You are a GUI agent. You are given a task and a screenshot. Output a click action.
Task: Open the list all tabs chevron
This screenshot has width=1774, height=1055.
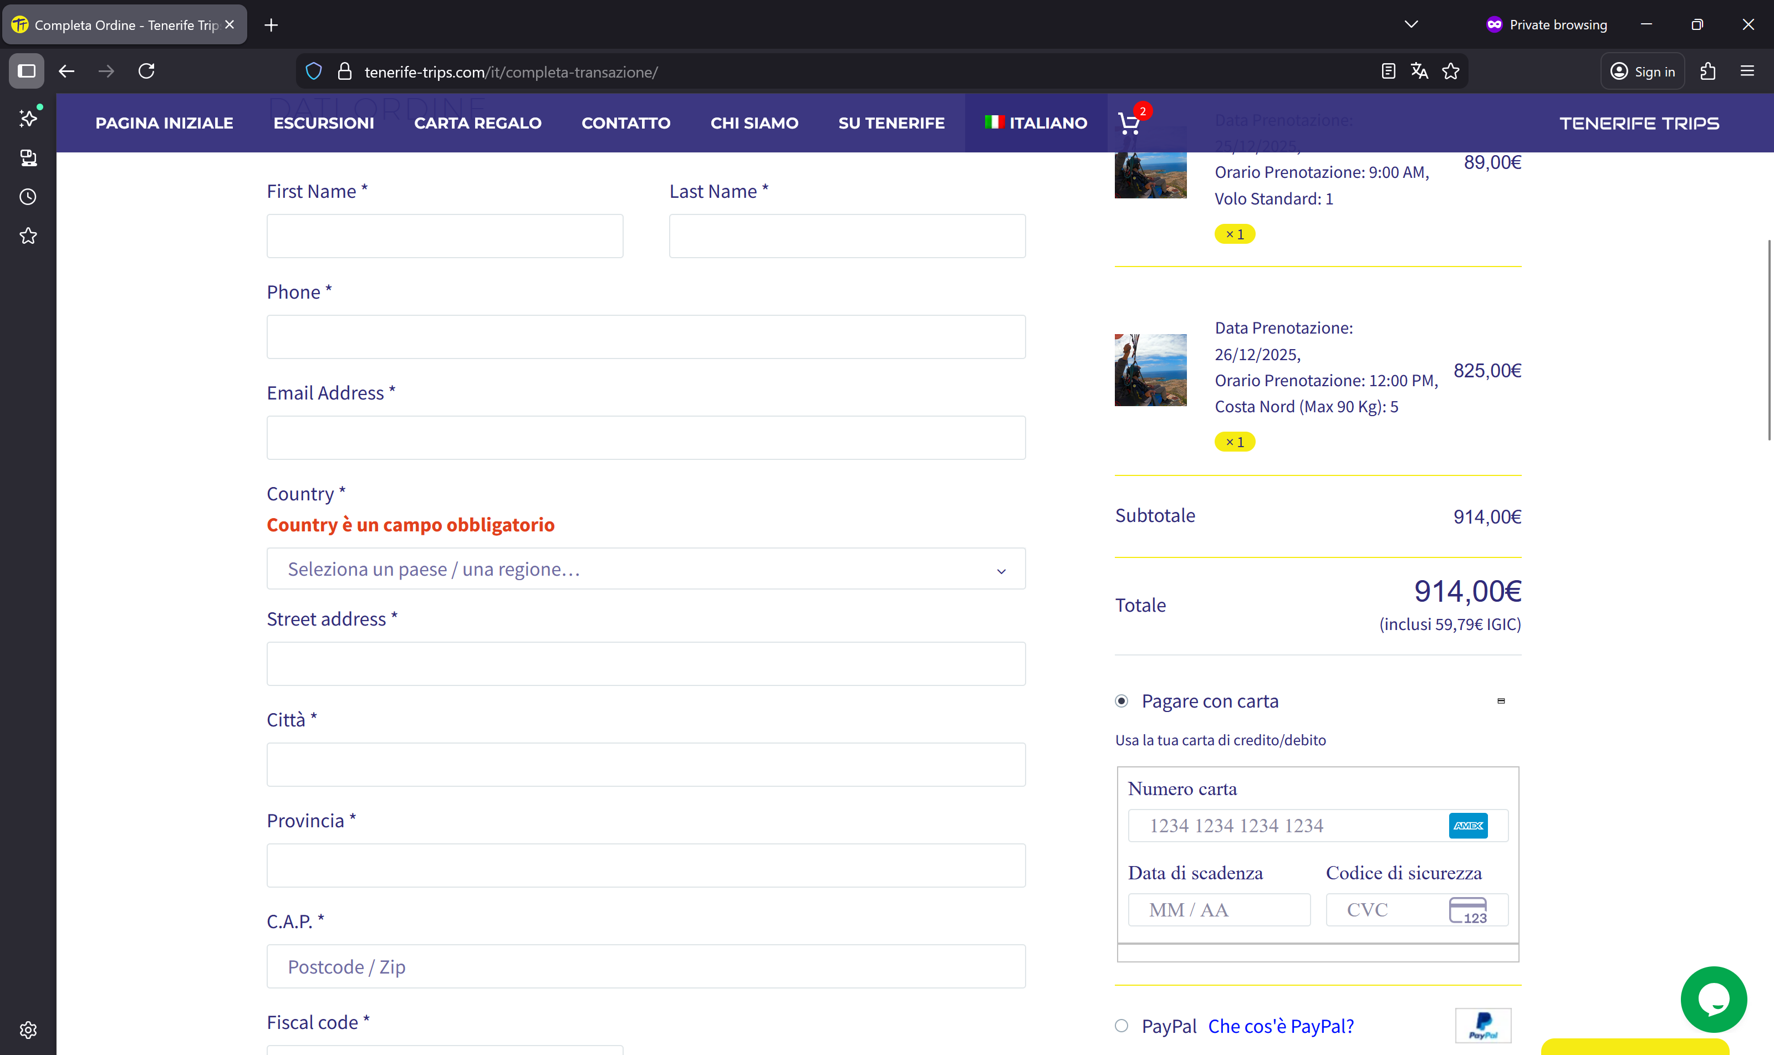pos(1411,24)
